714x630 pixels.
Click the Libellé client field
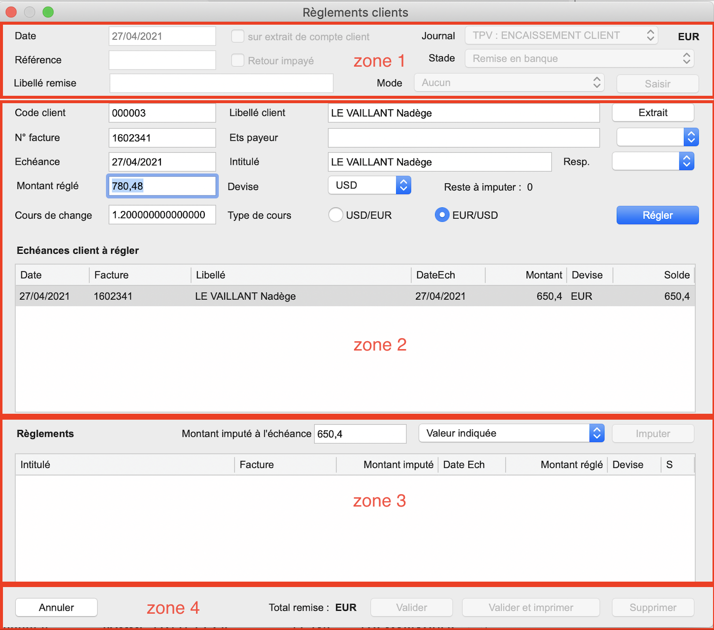tap(464, 113)
